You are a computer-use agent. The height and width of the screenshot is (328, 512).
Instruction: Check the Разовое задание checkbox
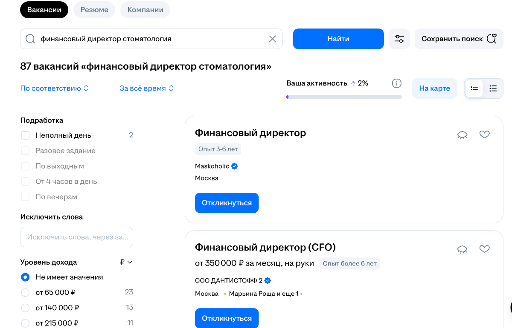tap(25, 151)
